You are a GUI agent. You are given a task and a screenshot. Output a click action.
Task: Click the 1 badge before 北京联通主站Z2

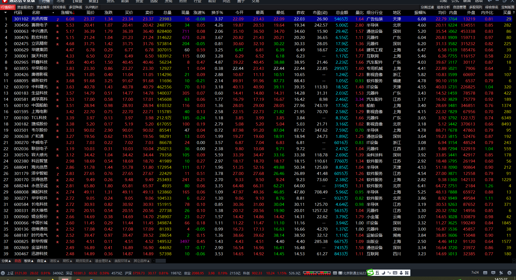point(341,273)
